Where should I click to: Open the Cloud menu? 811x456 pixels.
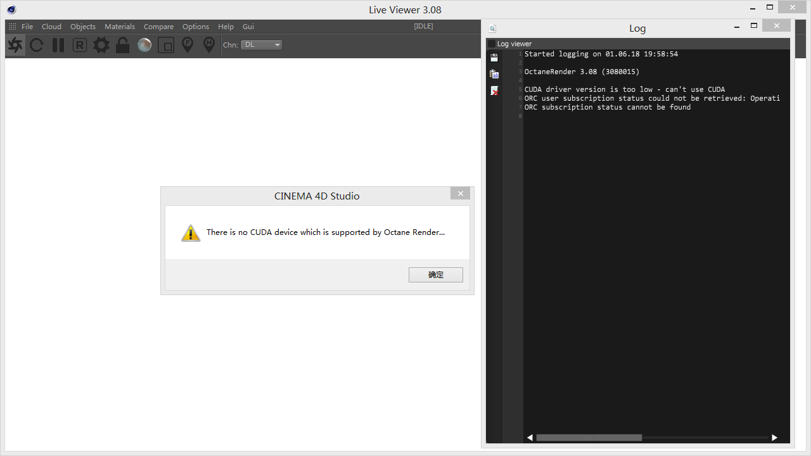tap(51, 27)
